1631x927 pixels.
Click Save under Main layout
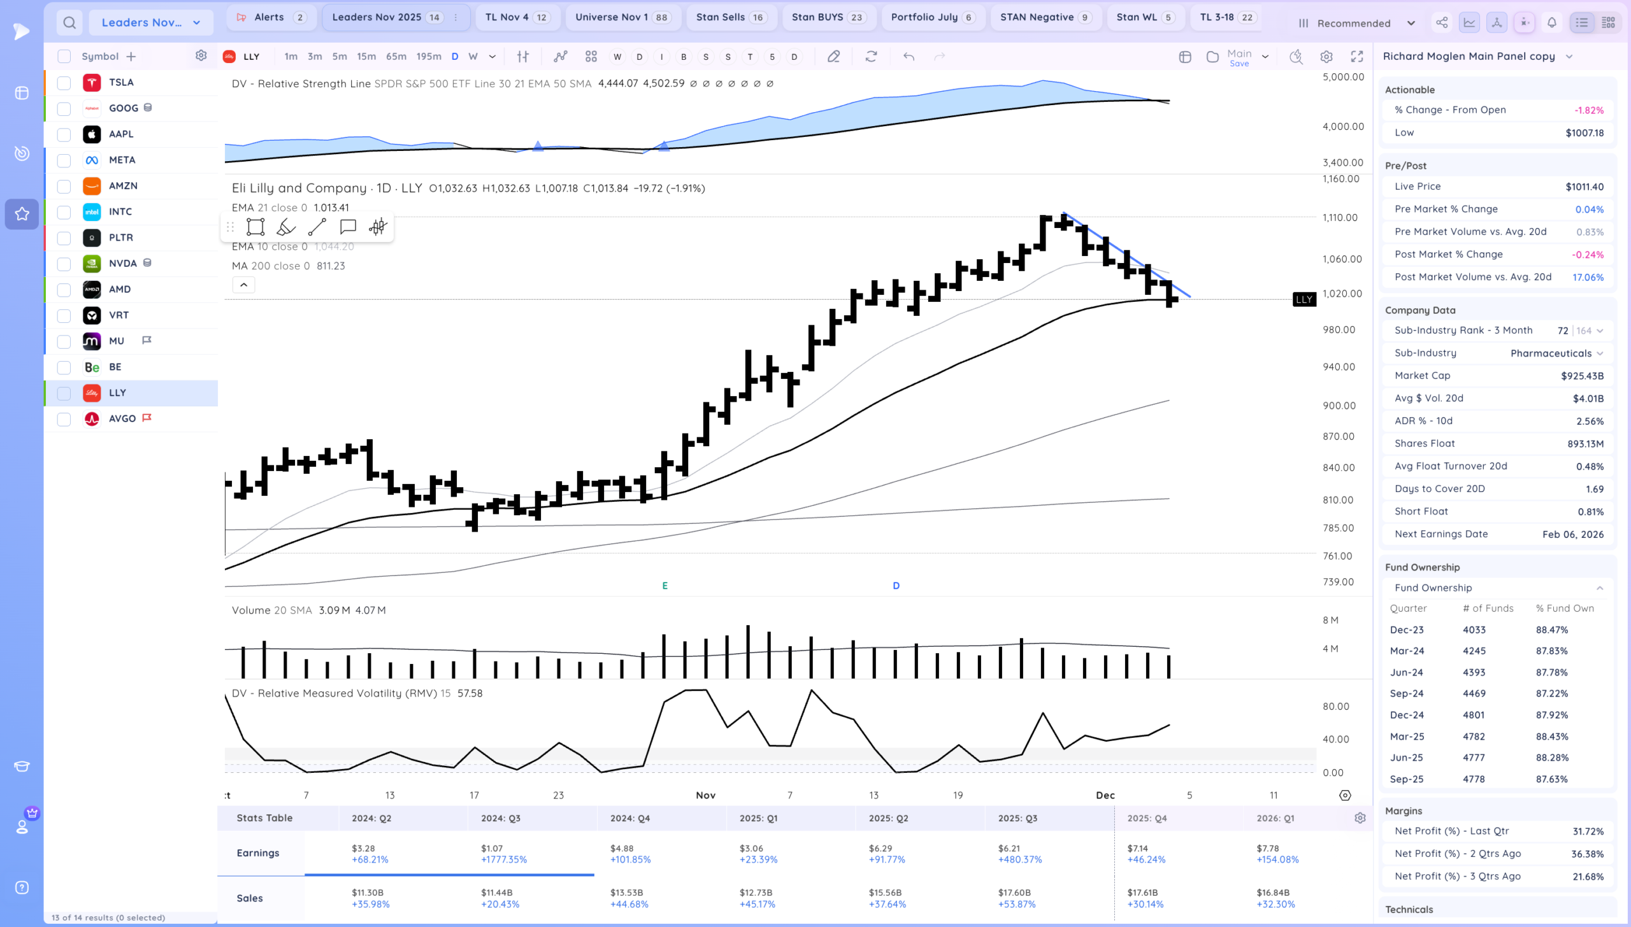coord(1239,64)
